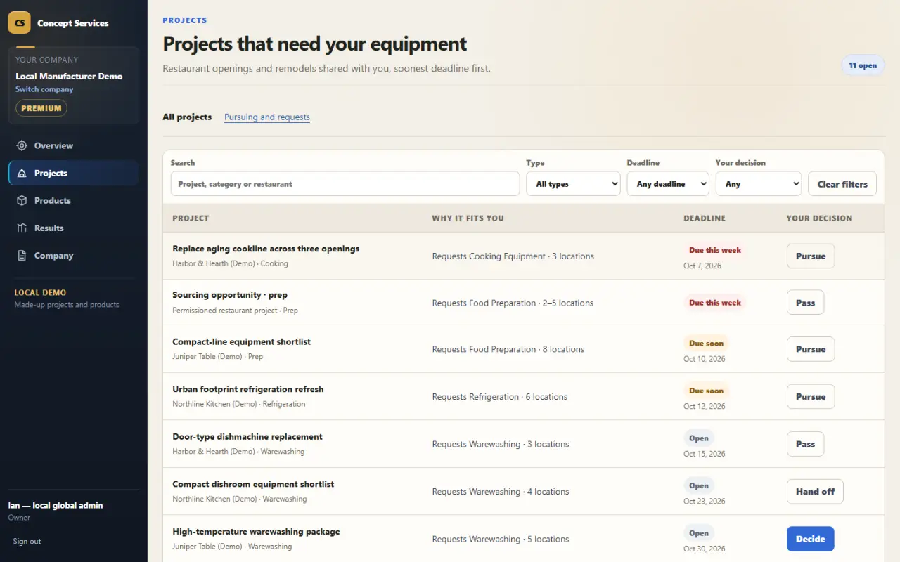Click the CS company logo icon
900x562 pixels.
coord(20,22)
